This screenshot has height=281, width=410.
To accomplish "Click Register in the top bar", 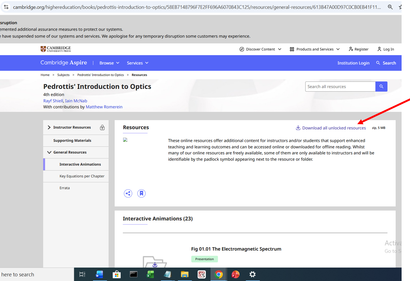I will [x=359, y=49].
